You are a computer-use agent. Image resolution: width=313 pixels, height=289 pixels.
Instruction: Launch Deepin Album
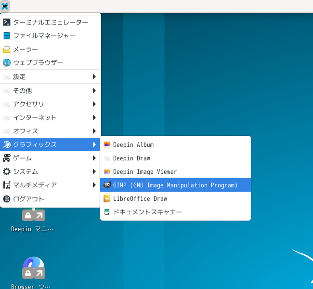[175, 144]
